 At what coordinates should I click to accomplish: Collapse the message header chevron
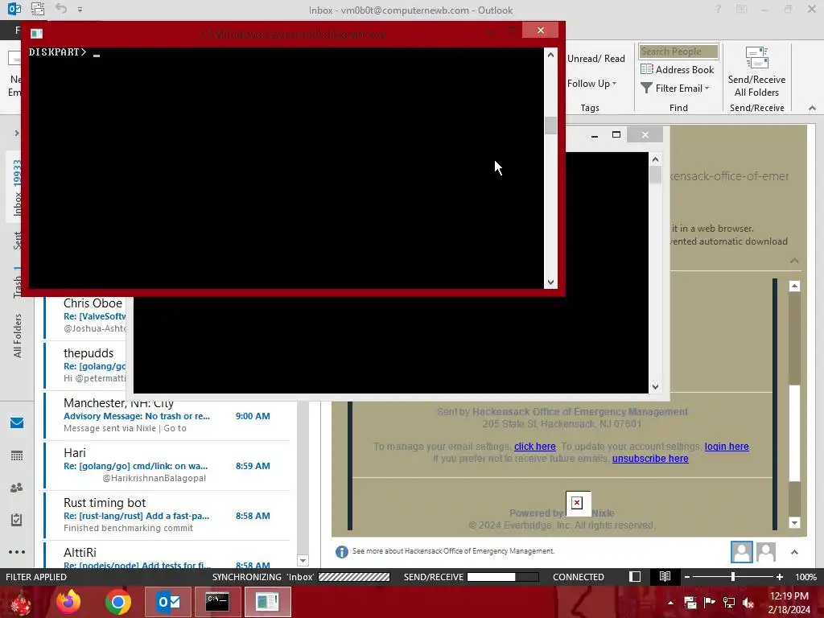(x=794, y=261)
